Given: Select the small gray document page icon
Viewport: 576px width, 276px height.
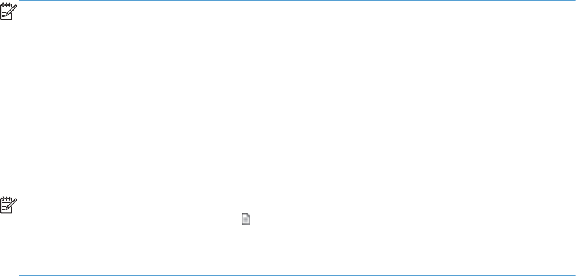Looking at the screenshot, I should pos(246,220).
